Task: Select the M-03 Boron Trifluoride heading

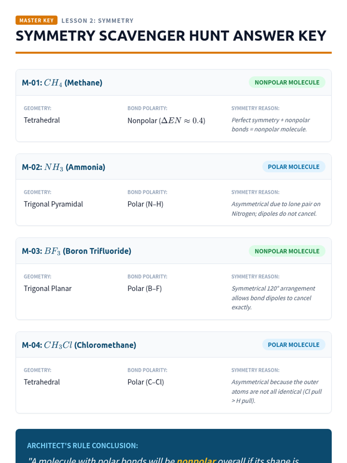Action: (x=77, y=251)
